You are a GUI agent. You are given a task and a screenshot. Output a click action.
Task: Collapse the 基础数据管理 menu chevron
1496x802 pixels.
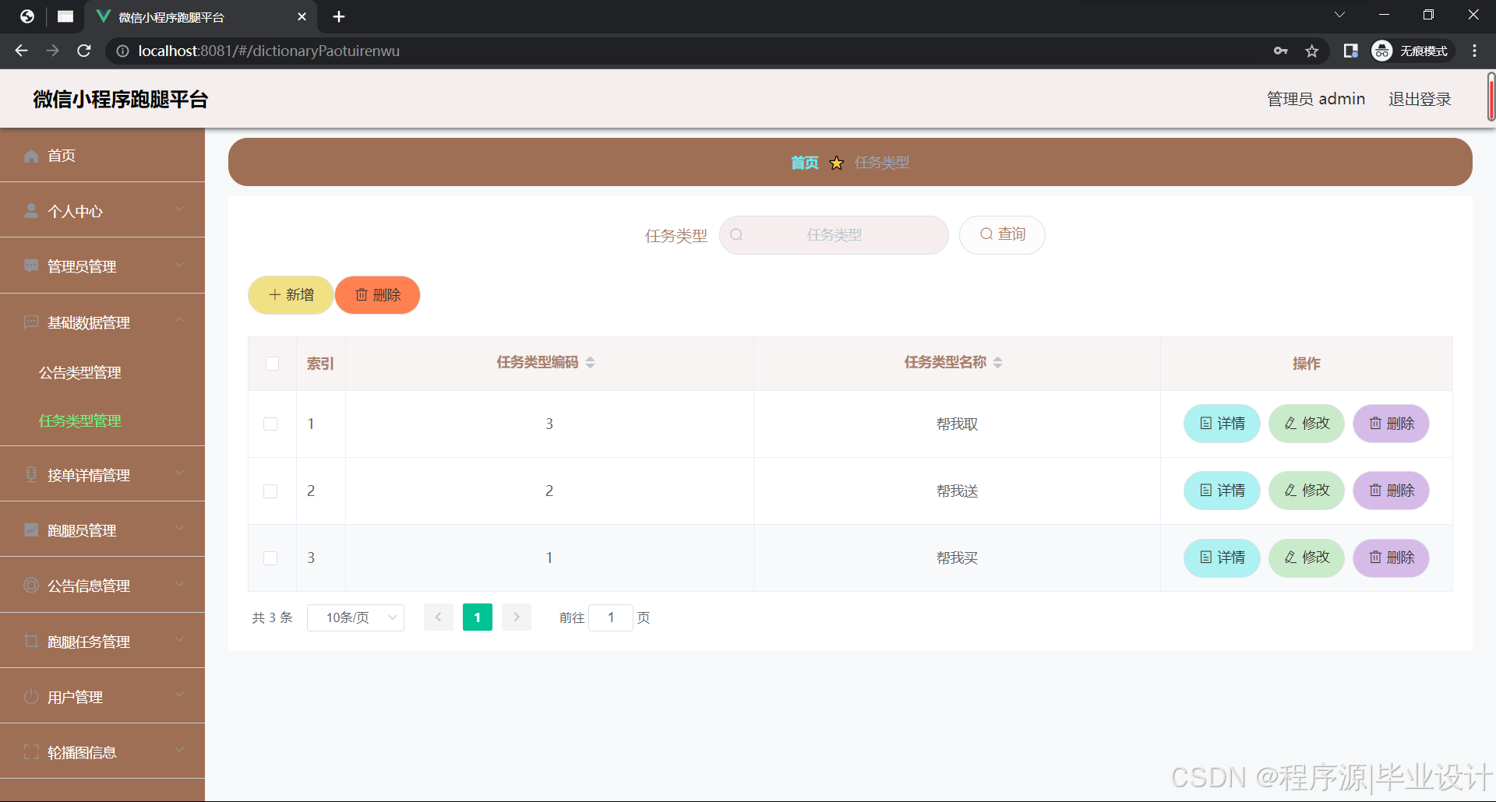click(x=180, y=320)
